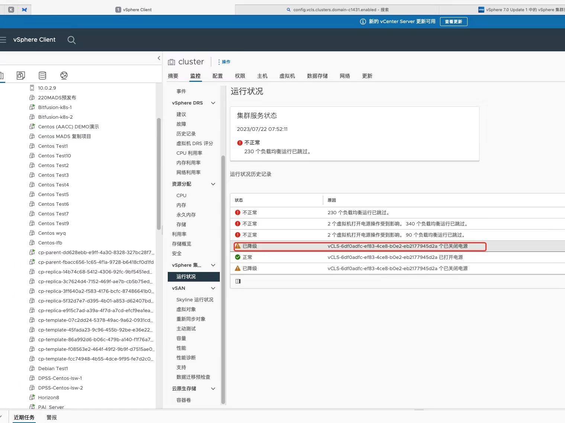Open the 更新 tab
Viewport: 565px width, 423px height.
[367, 76]
